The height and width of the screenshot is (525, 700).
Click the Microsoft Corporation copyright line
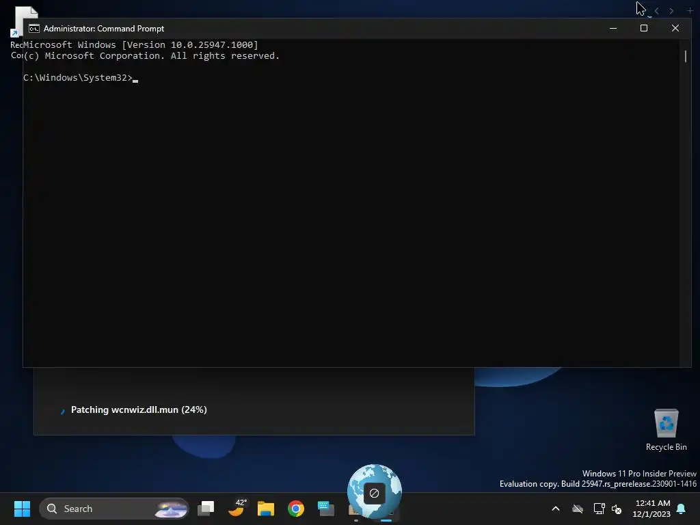click(152, 56)
